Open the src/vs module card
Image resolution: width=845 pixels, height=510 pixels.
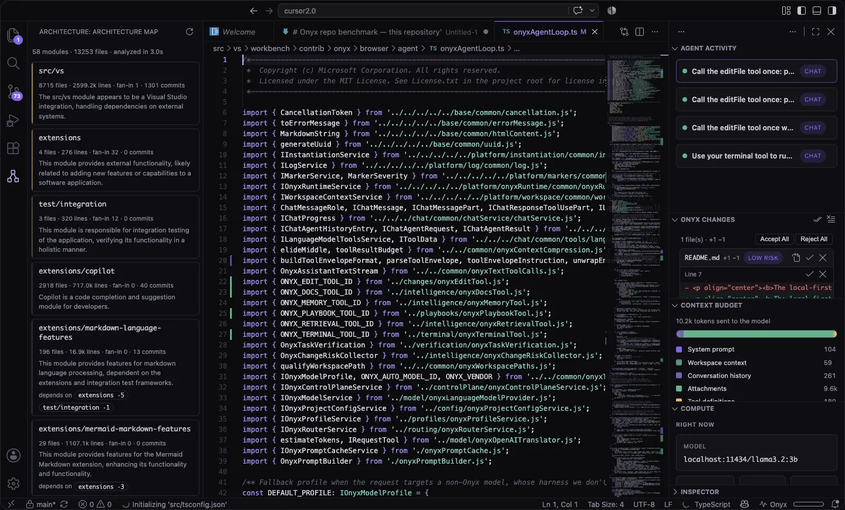point(115,94)
